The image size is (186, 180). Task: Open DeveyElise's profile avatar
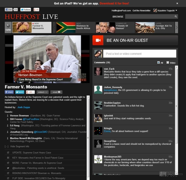tap(98, 144)
